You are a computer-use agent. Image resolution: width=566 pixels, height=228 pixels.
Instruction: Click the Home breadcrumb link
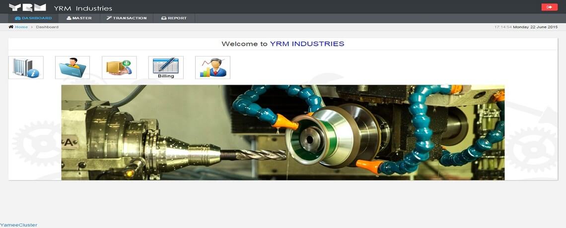[21, 27]
